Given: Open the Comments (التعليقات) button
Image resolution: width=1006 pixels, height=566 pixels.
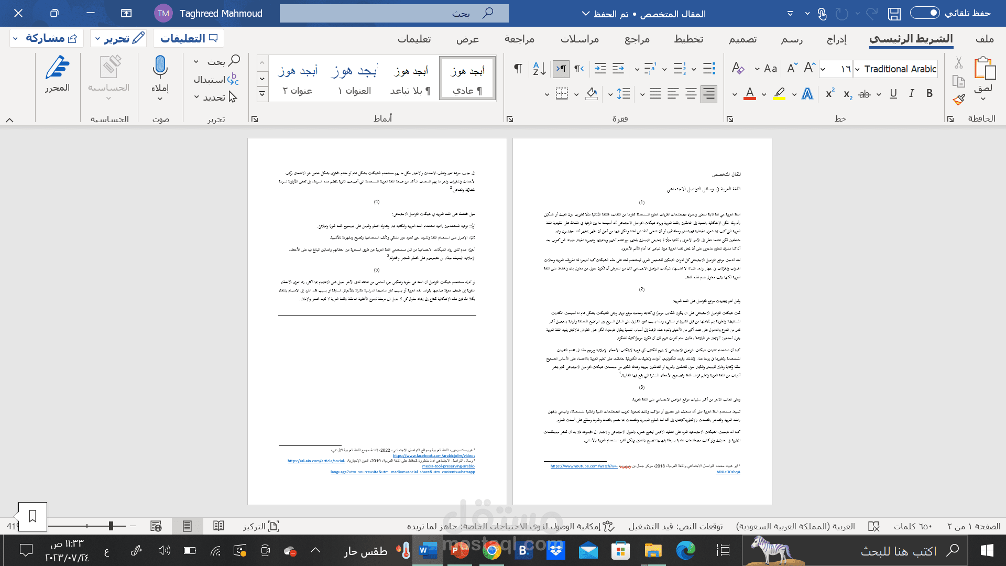Looking at the screenshot, I should (189, 38).
